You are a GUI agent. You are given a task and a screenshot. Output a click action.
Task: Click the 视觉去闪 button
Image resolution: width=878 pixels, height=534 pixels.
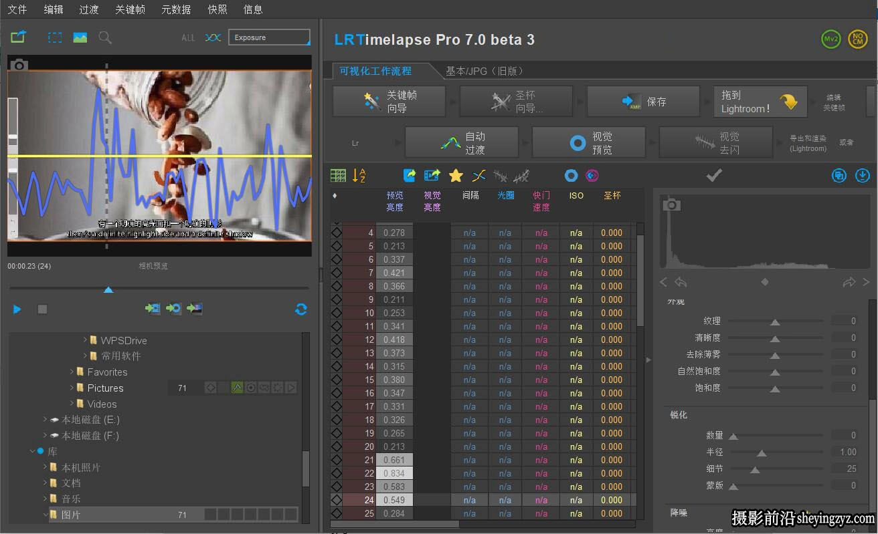coord(715,142)
